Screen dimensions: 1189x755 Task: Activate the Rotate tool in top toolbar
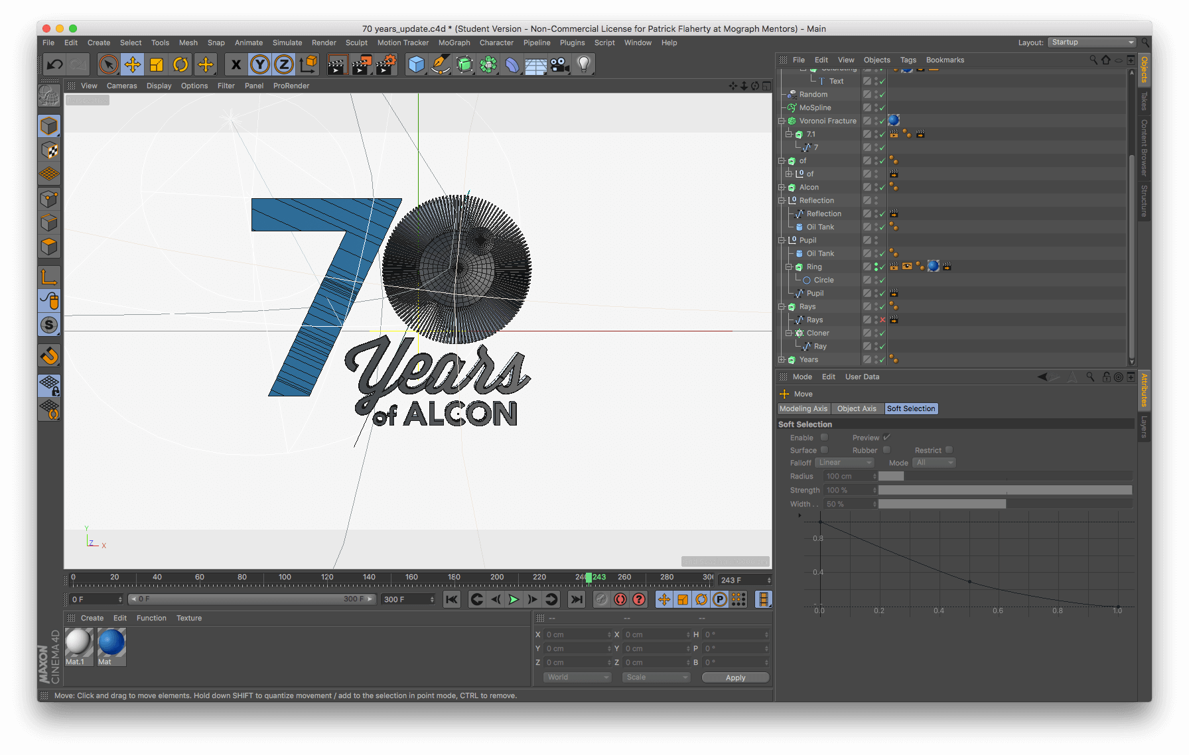(x=180, y=64)
